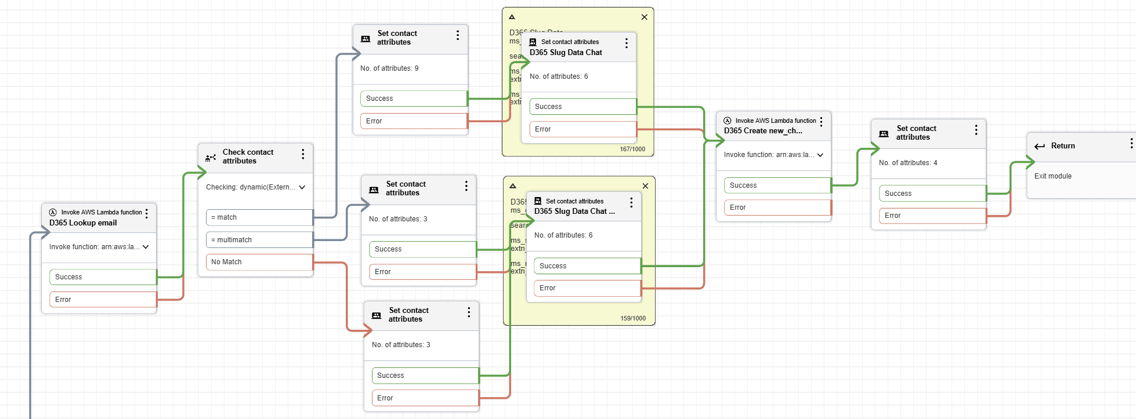
Task: Click Error output of D365 Create new_ch block
Action: tap(777, 207)
